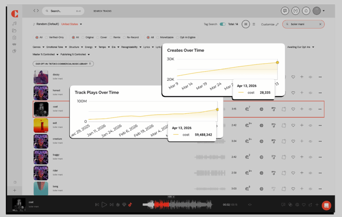Viewport: 342px width, 217px height.
Task: Click the upload icon in header
Action: (296, 11)
